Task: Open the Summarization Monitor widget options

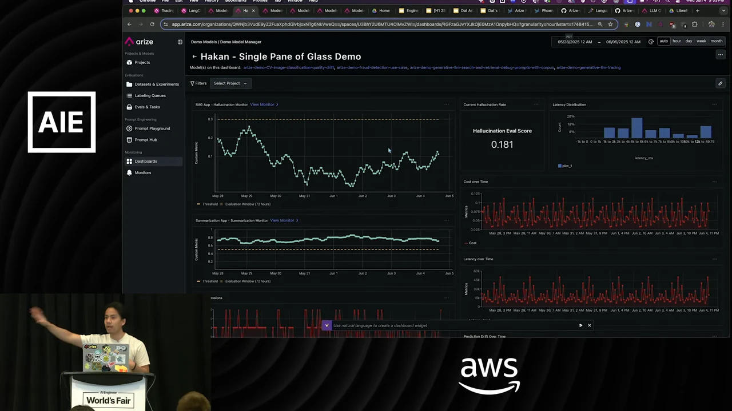Action: pyautogui.click(x=447, y=220)
